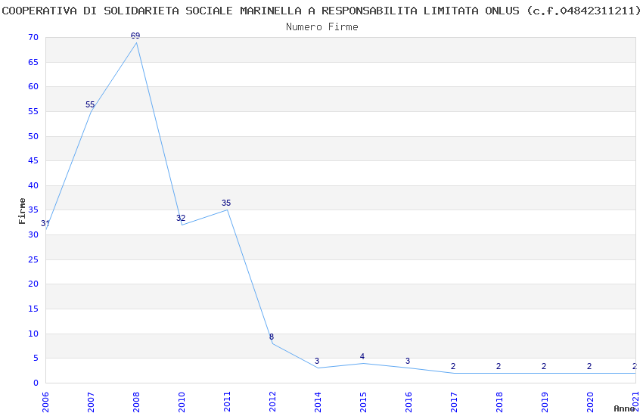Click the x-axis year 2015
The width and height of the screenshot is (643, 416).
[x=363, y=402]
